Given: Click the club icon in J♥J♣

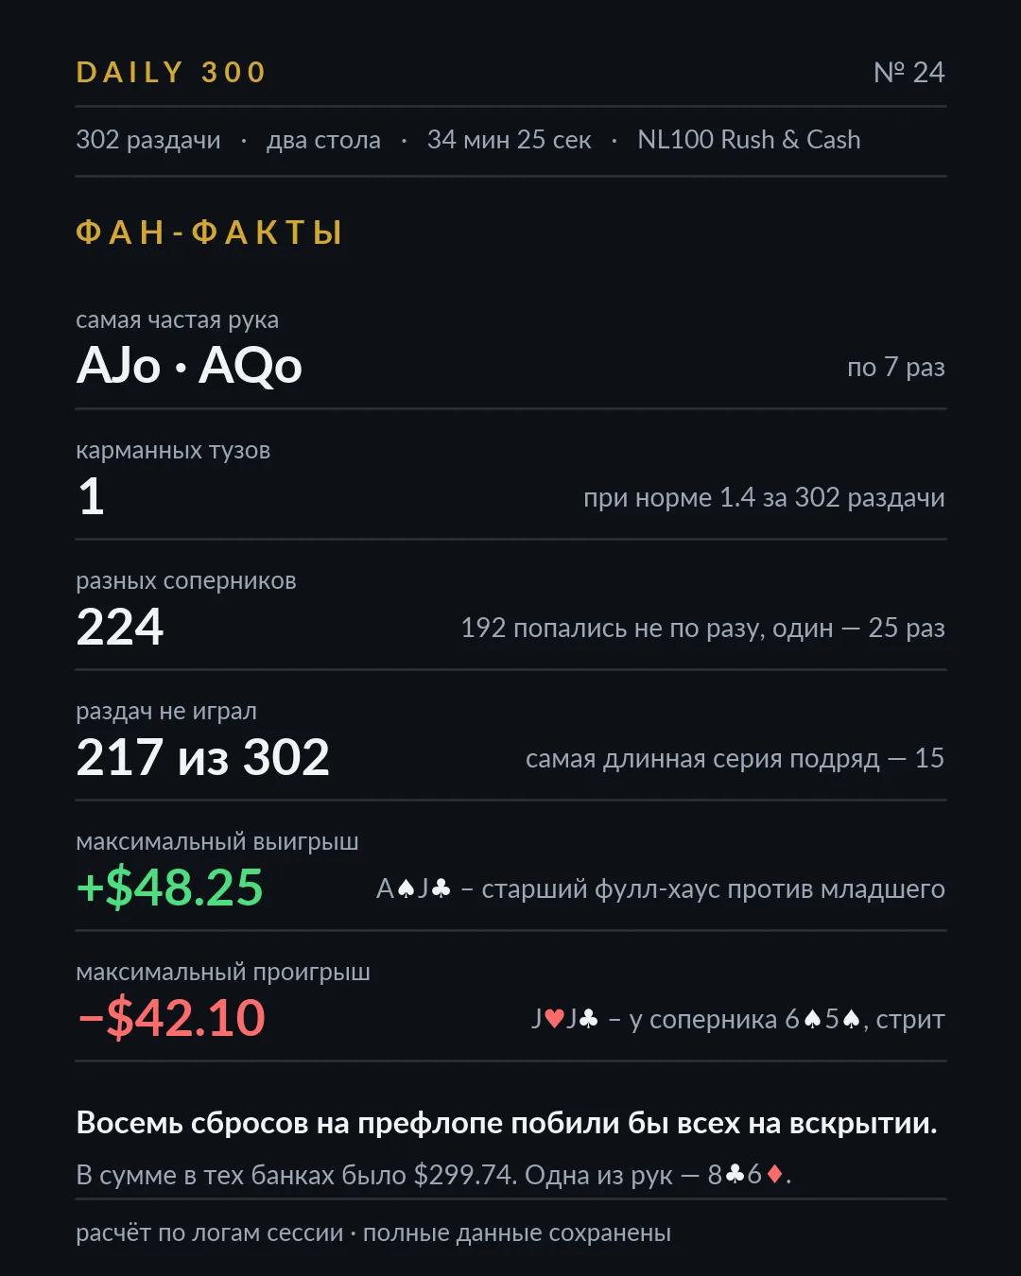Looking at the screenshot, I should click(588, 1019).
